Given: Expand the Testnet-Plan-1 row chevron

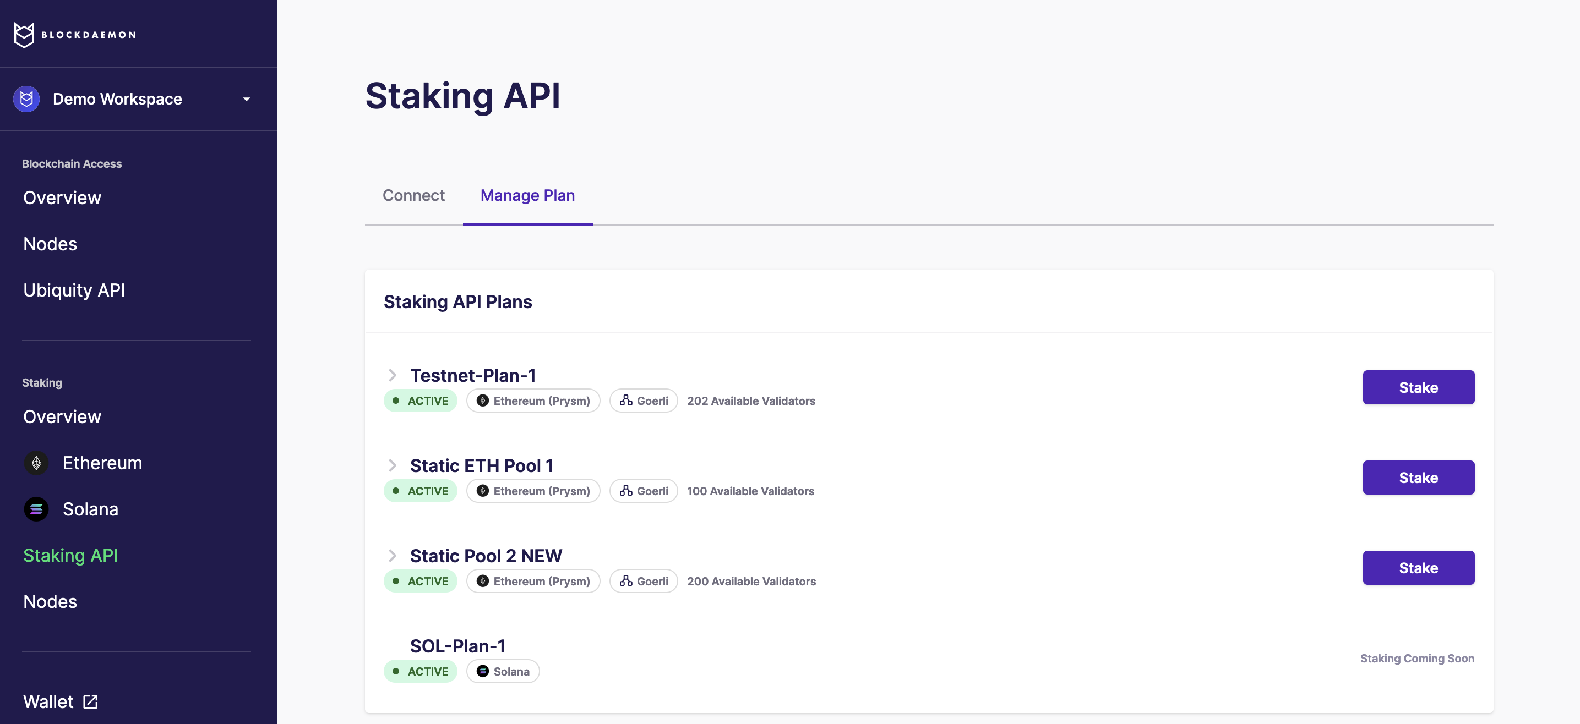Looking at the screenshot, I should tap(392, 375).
